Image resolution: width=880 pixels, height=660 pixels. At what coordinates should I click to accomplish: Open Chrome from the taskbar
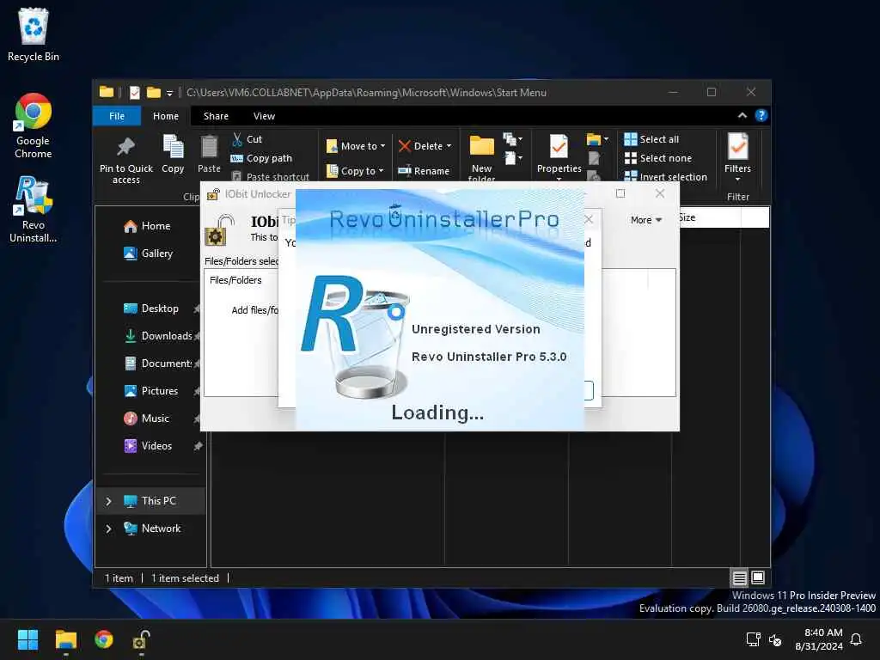(104, 639)
